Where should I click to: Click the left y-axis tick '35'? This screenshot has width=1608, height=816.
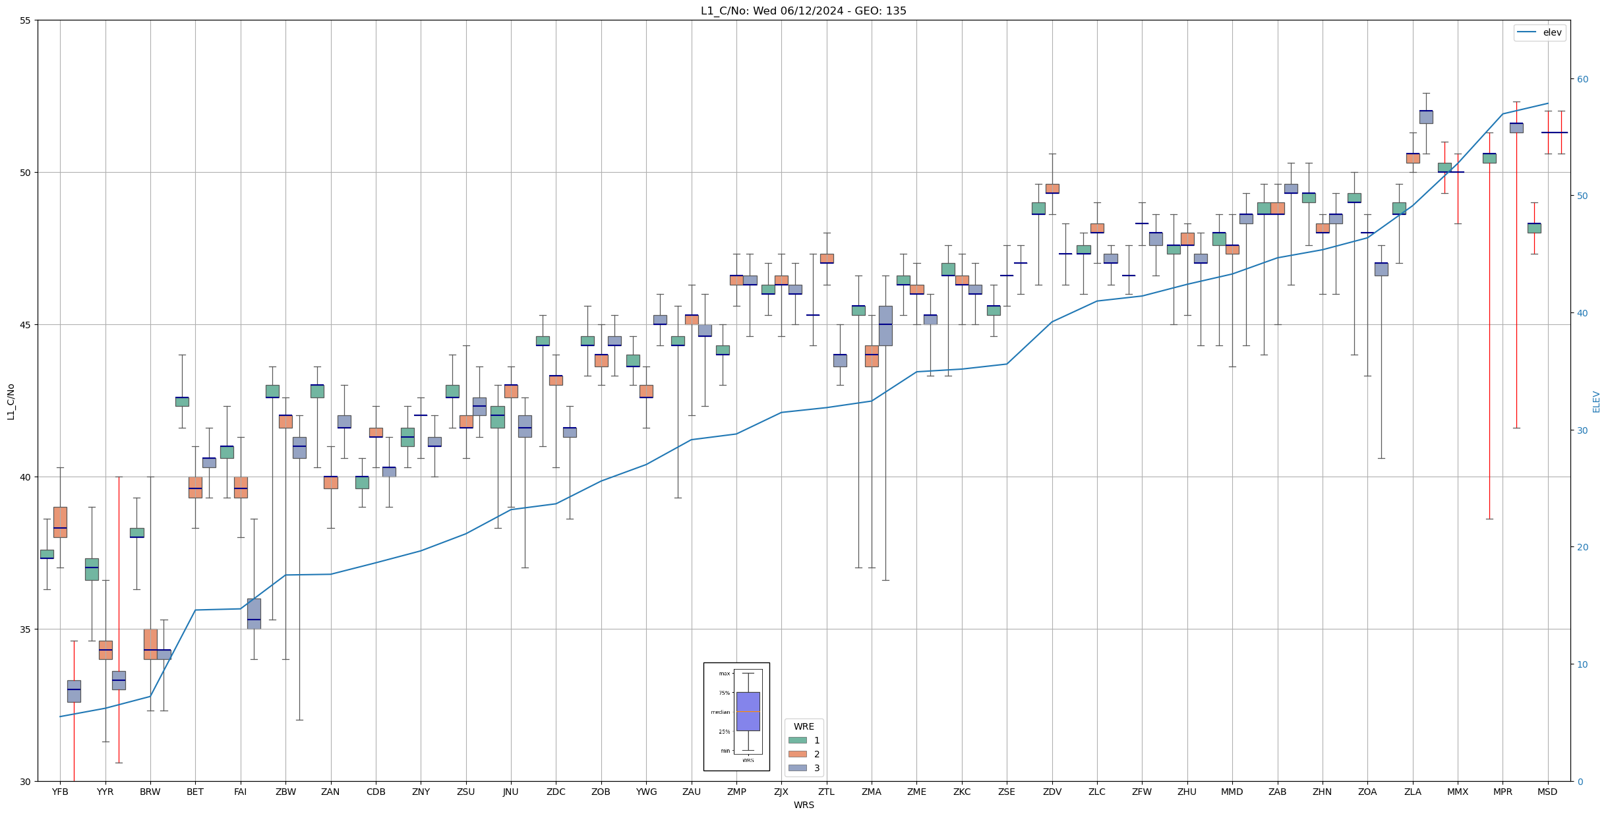pos(26,629)
